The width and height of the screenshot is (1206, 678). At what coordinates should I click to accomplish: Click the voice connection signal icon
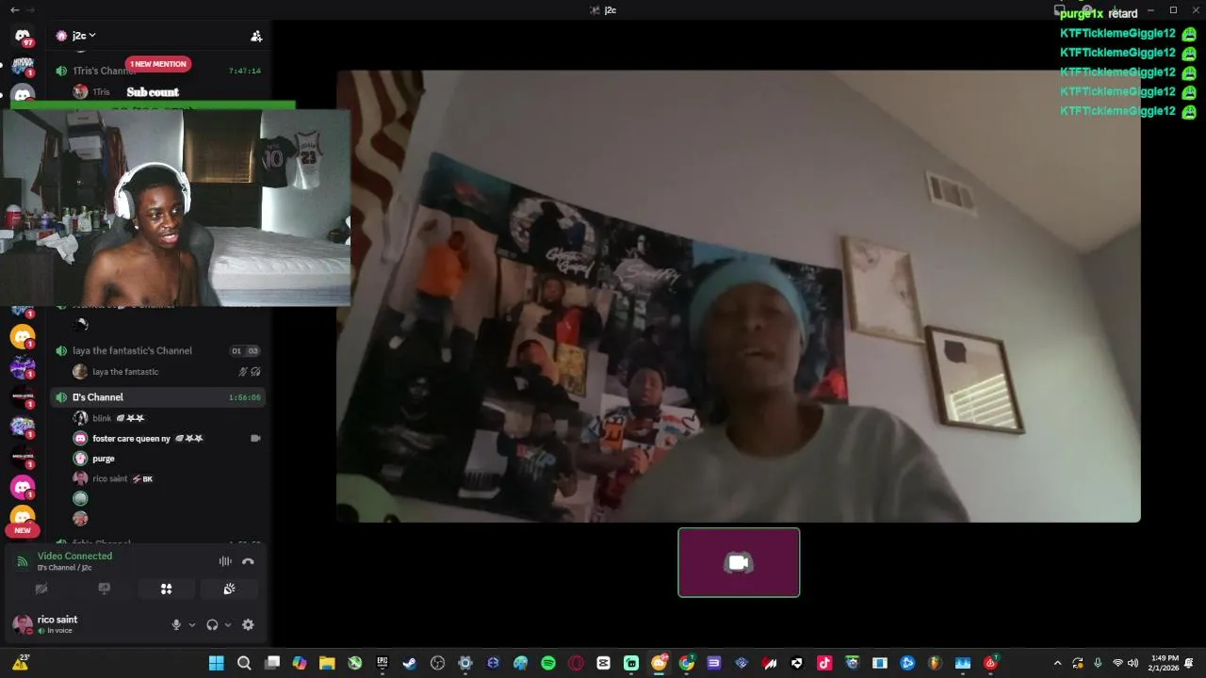point(22,561)
